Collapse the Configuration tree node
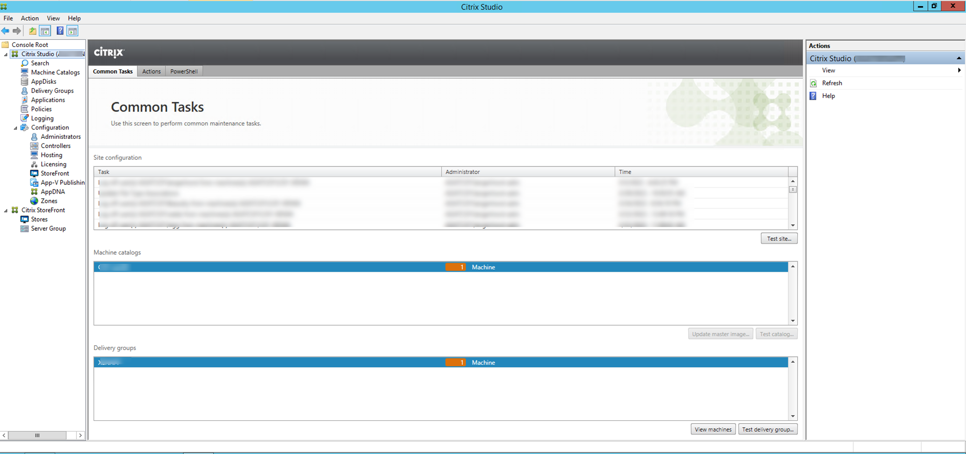 coord(16,128)
